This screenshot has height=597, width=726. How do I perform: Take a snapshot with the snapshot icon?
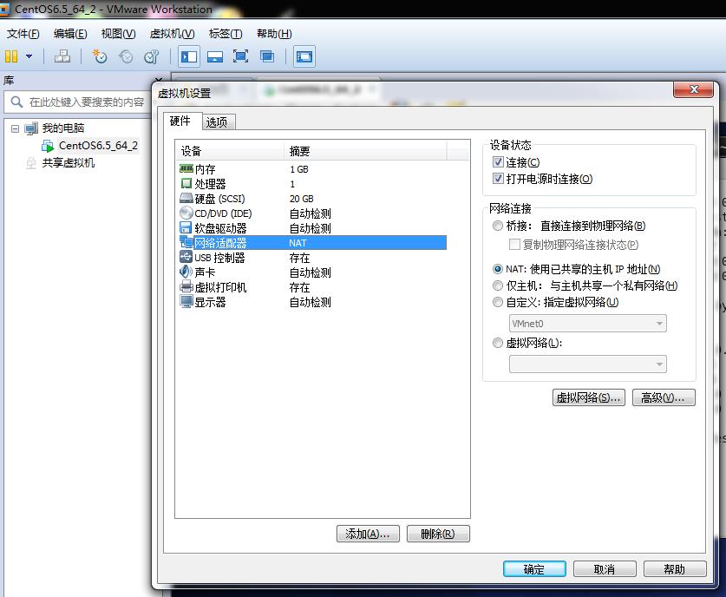coord(99,56)
